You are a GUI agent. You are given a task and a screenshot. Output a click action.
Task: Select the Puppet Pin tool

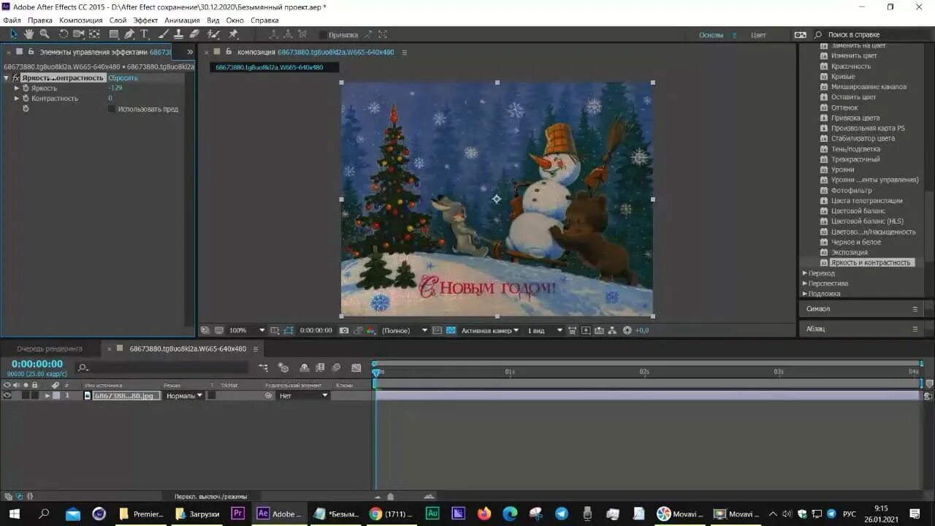point(233,34)
